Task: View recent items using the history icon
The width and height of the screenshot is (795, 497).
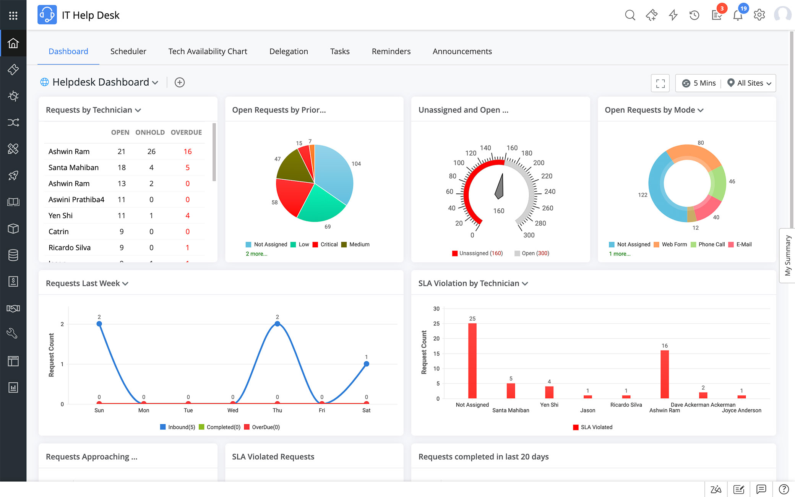Action: coord(694,15)
